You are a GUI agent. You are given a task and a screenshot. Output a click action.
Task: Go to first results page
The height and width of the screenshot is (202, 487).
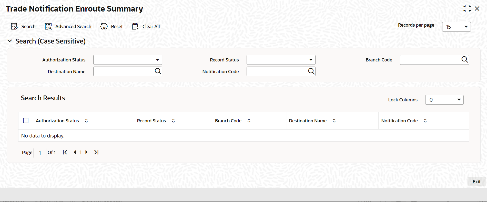(x=65, y=152)
